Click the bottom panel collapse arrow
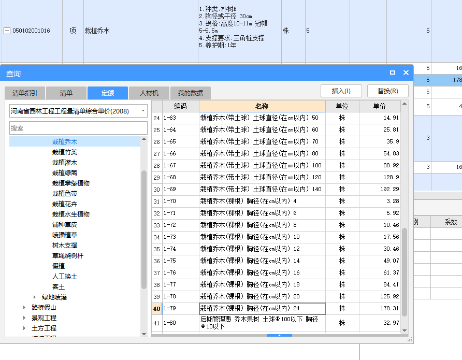Viewport: 462px width, 360px height. coord(279,335)
